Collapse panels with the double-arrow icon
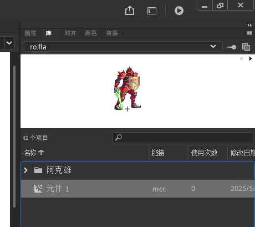The image size is (255, 227). coord(249,25)
